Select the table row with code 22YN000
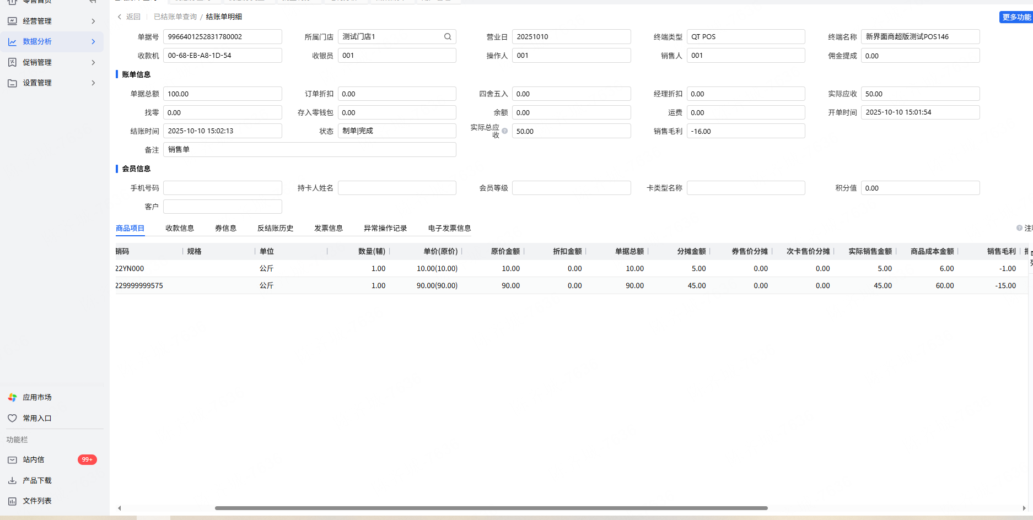 pos(572,269)
